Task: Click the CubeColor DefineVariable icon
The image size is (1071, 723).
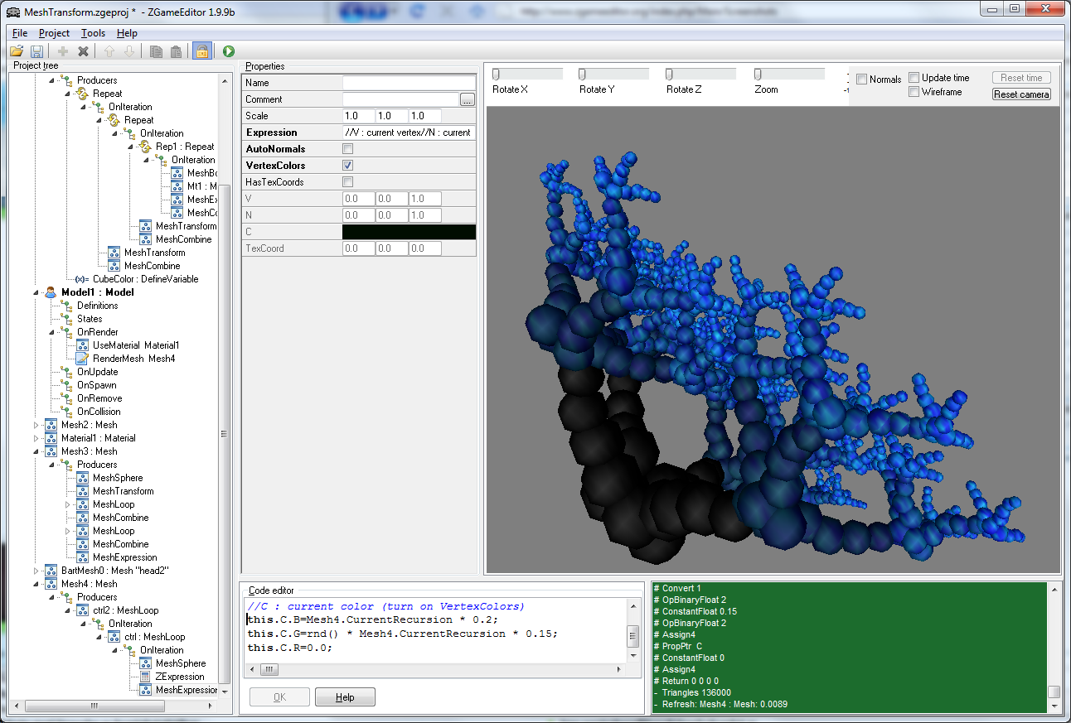Action: [x=81, y=279]
